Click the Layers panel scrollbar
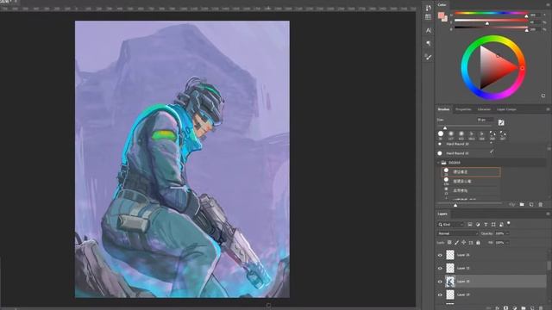The image size is (552, 310). pos(549,264)
